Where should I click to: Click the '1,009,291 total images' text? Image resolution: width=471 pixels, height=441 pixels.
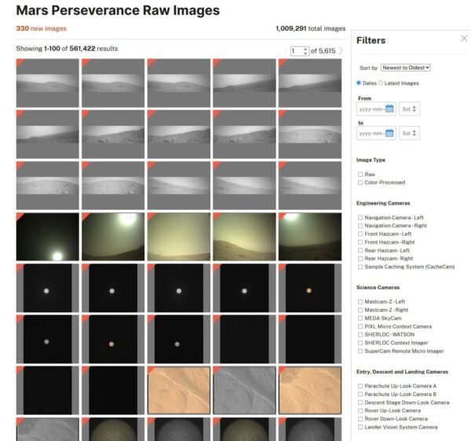coord(311,28)
